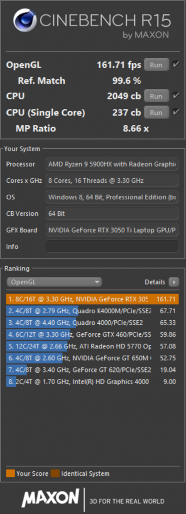The width and height of the screenshot is (186, 514).
Task: Toggle the CPU test checkbox
Action: tap(176, 96)
